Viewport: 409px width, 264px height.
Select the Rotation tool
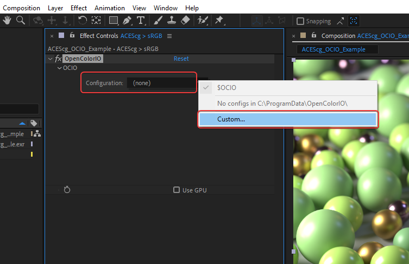[x=83, y=21]
